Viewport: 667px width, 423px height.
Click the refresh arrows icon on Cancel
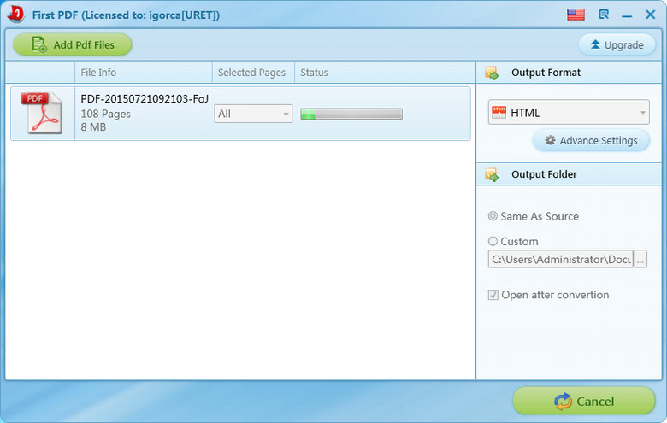[564, 402]
